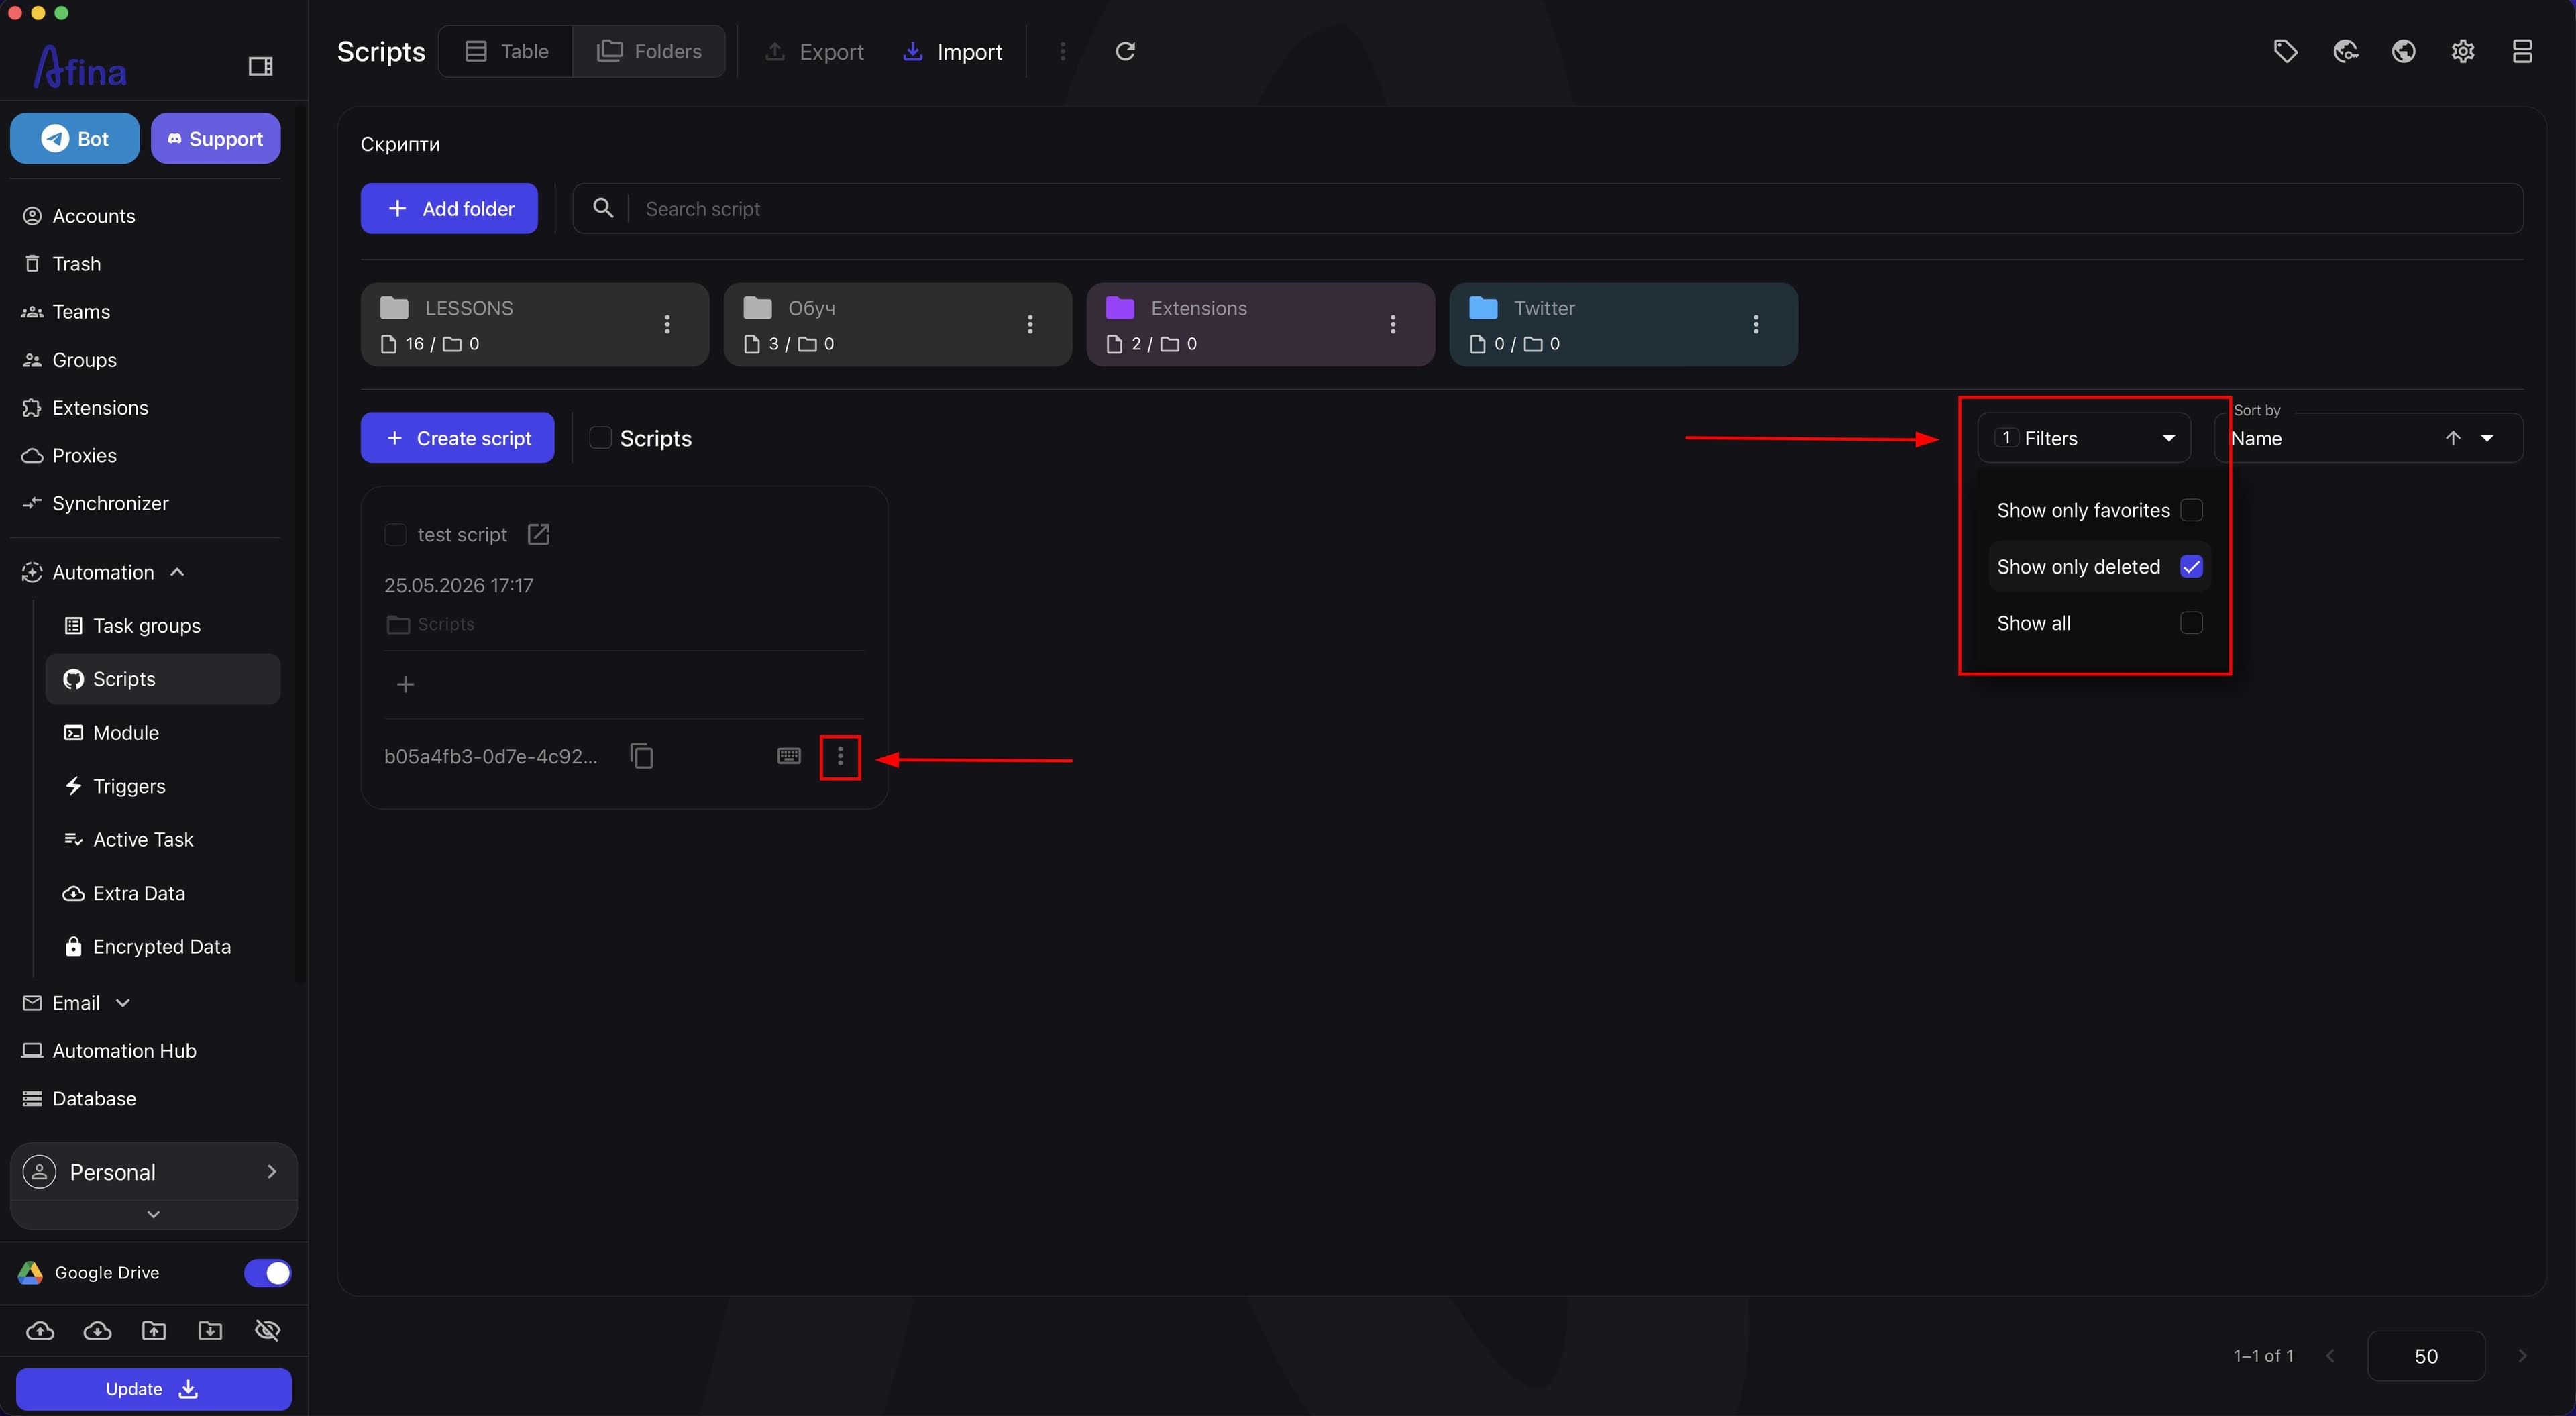Change the page size 50 selector
This screenshot has width=2576, height=1416.
point(2425,1356)
